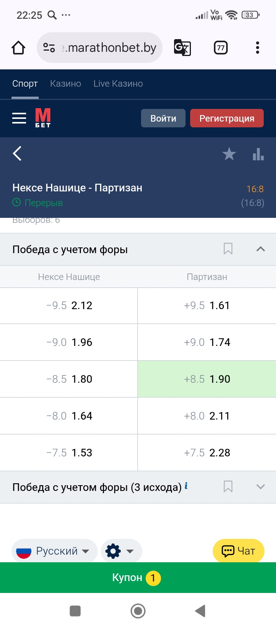Expand the Победа с учетом форы (3 исхода) section
Screen dimensions: 276x629
click(x=261, y=486)
